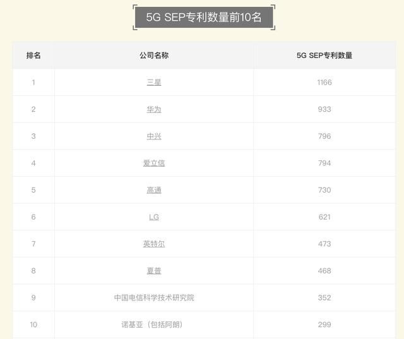
Task: Open the 三星 company link
Action: tap(154, 83)
